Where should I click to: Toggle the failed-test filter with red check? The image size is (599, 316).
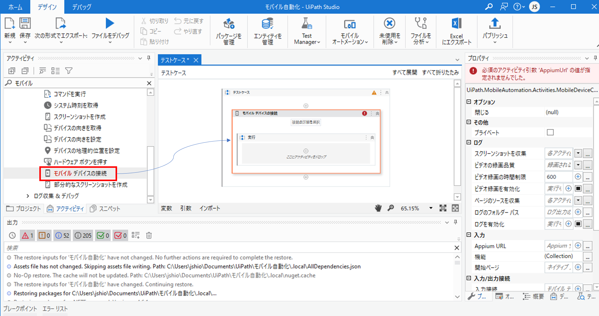pyautogui.click(x=120, y=235)
